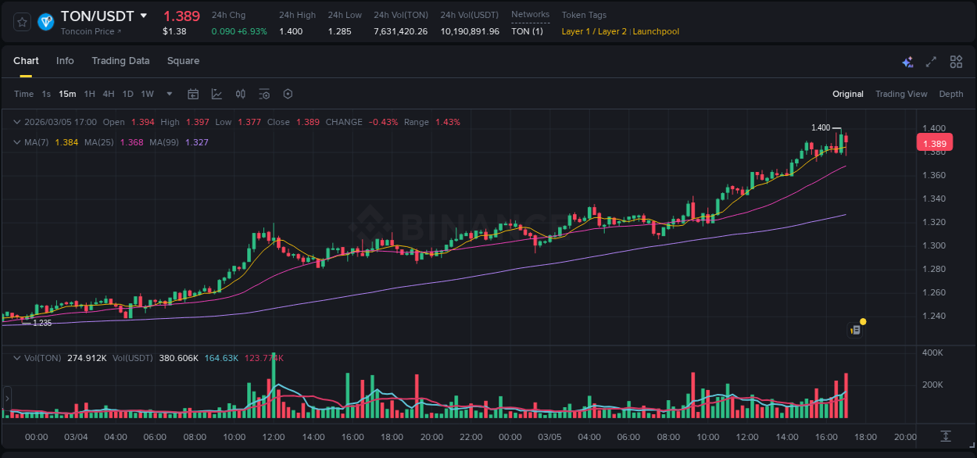977x458 pixels.
Task: Open the widget layout grid icon
Action: [x=955, y=61]
